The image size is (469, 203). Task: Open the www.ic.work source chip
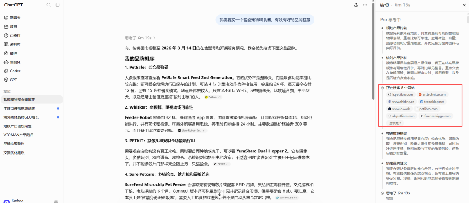(x=399, y=109)
